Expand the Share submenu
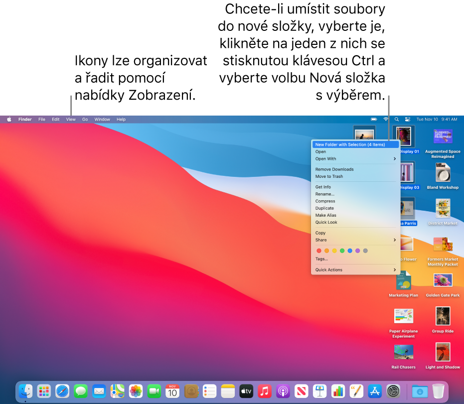 click(x=356, y=240)
